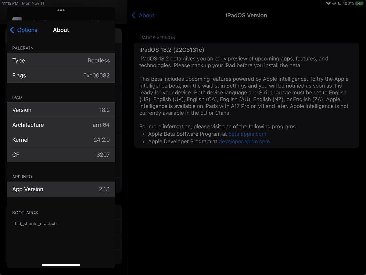This screenshot has width=366, height=275.
Task: Click the Mon Nov 11 date in the status bar
Action: 33,3
